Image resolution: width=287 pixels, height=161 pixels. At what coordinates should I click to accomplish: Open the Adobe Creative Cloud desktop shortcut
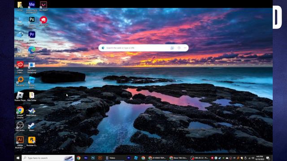tap(20, 67)
